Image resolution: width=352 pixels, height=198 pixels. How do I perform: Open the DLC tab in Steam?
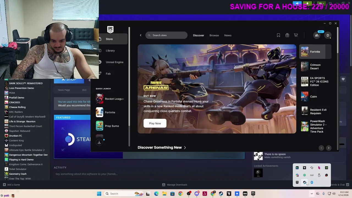click(84, 90)
